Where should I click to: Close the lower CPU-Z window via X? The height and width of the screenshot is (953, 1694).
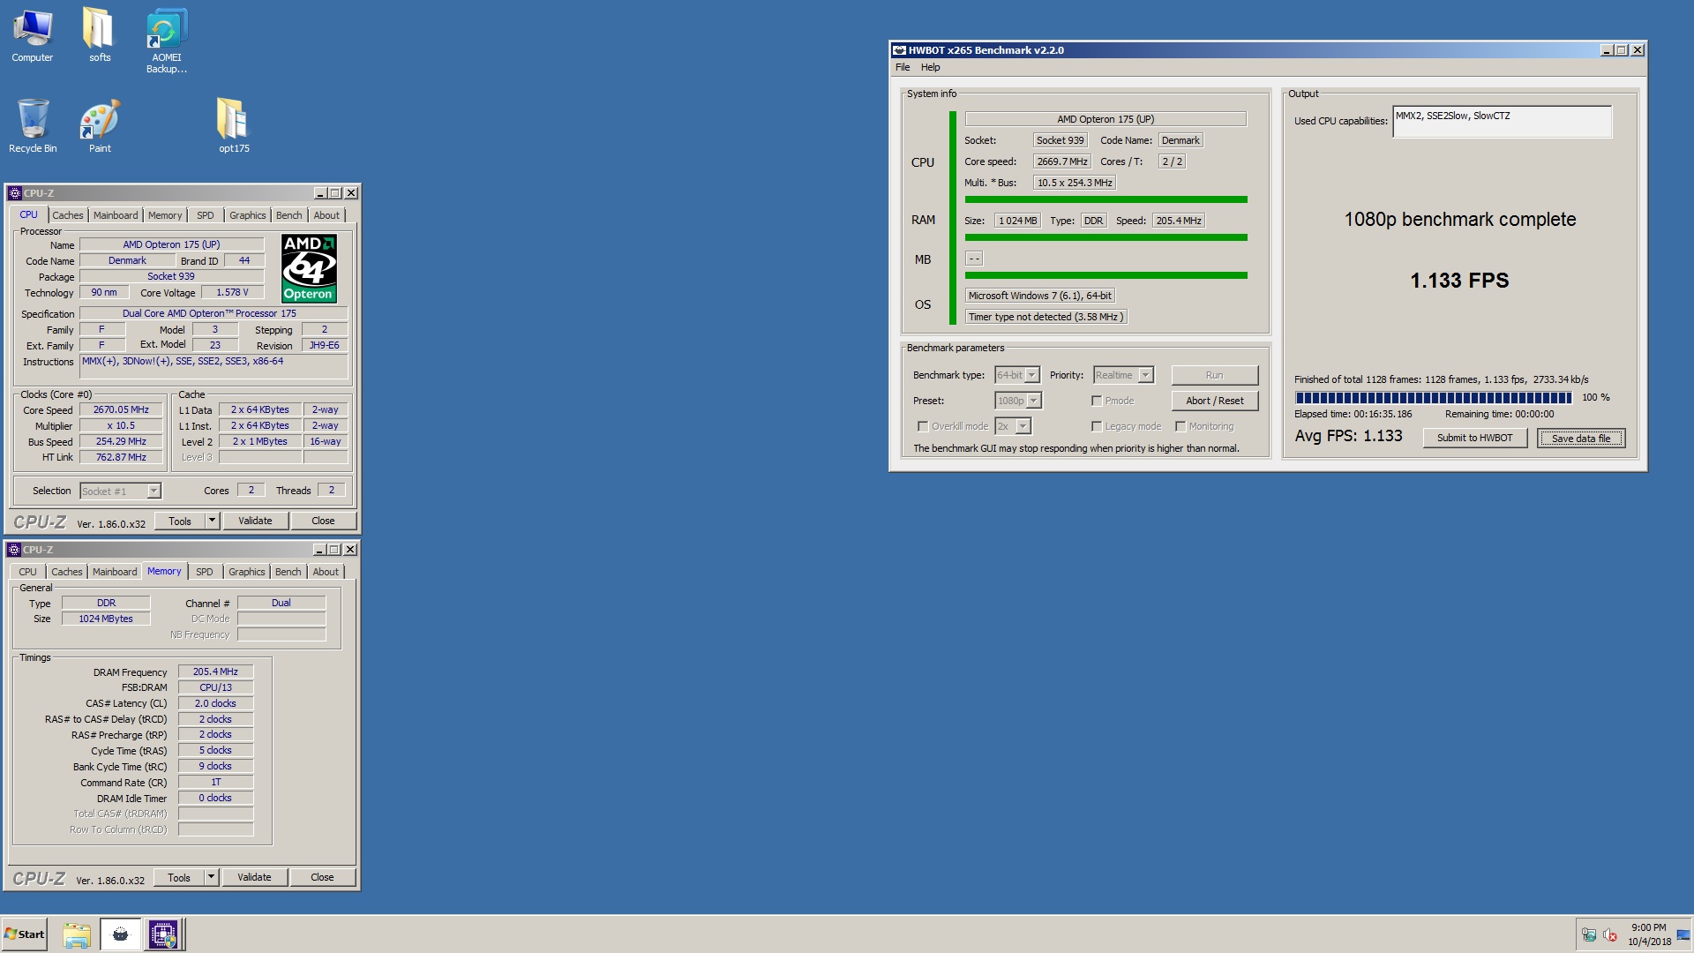pos(350,550)
